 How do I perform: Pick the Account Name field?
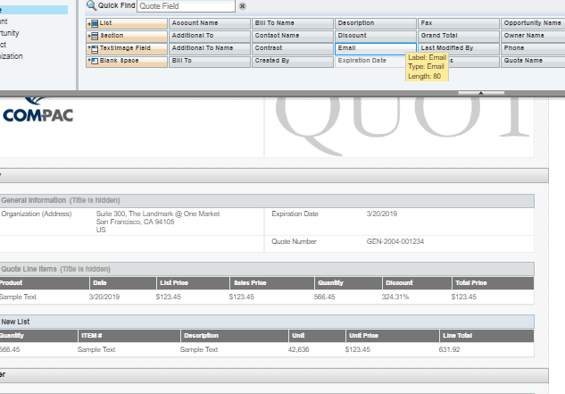[x=210, y=23]
